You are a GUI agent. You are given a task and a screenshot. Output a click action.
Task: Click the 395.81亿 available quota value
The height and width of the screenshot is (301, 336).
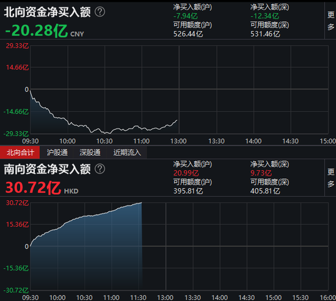[x=188, y=191]
